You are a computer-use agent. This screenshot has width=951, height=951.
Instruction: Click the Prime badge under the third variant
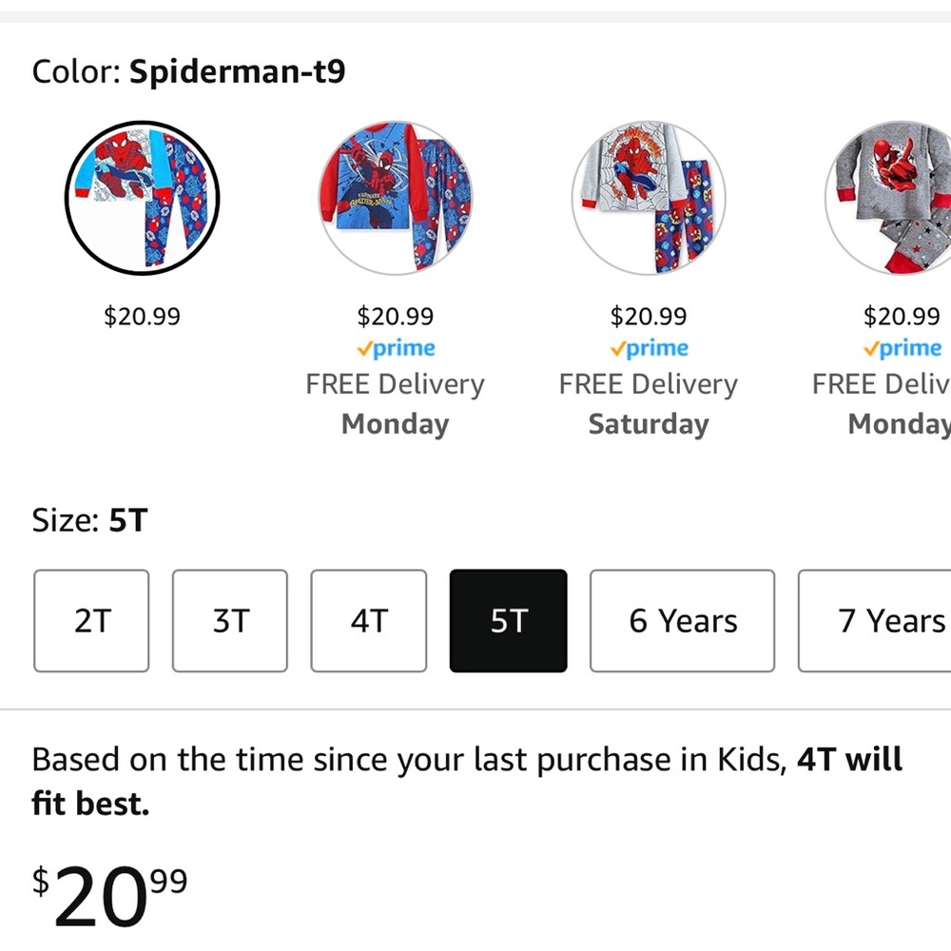coord(649,348)
